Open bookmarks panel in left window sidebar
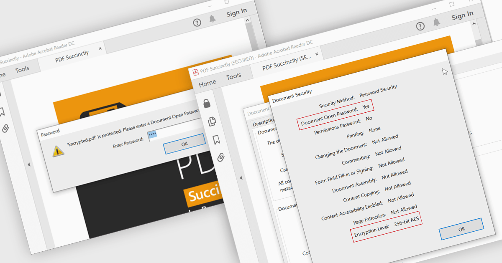This screenshot has height=263, width=502. coord(2,111)
